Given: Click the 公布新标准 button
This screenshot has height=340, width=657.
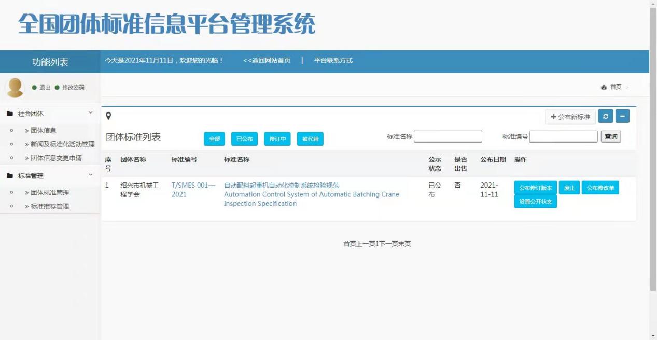Looking at the screenshot, I should [570, 117].
